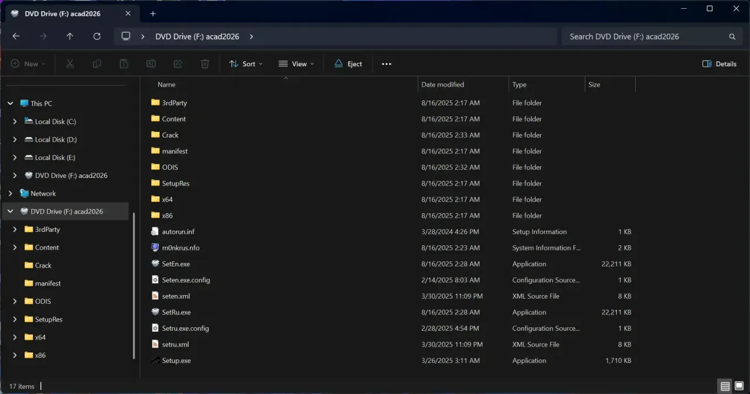Viewport: 750px width, 394px height.
Task: Select the Crack folder in file list
Action: (170, 135)
